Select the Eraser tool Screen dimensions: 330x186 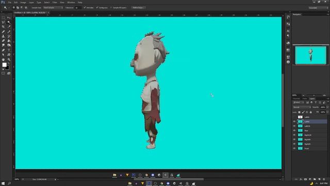pyautogui.click(x=3, y=41)
